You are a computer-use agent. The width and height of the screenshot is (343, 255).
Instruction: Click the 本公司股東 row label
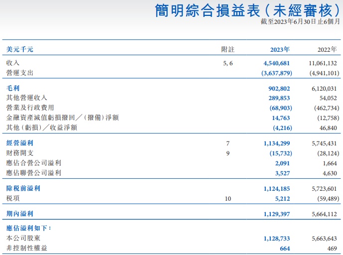[23, 238]
